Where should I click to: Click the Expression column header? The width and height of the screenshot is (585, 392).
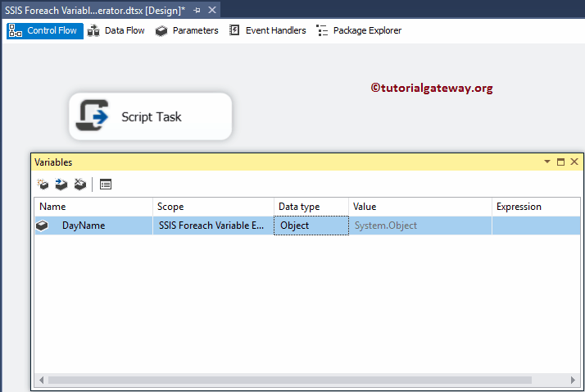536,207
